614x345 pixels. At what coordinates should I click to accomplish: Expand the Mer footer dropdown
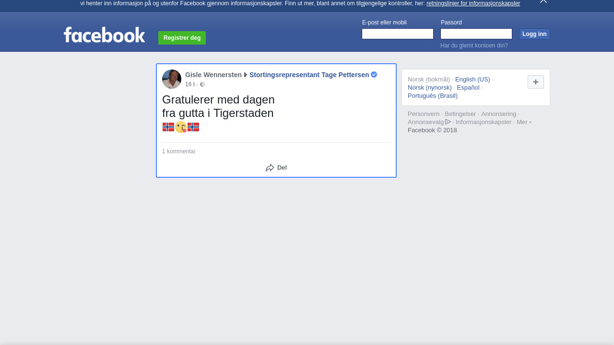point(524,122)
